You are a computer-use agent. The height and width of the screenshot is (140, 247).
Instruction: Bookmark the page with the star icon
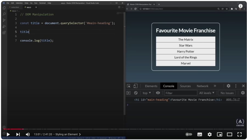point(227,9)
